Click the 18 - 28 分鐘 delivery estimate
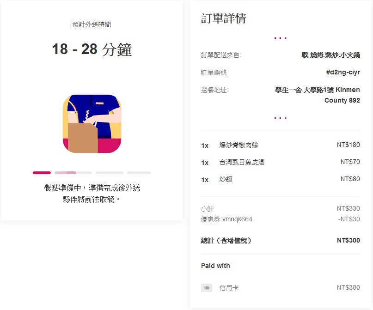This screenshot has width=373, height=310. pyautogui.click(x=92, y=49)
